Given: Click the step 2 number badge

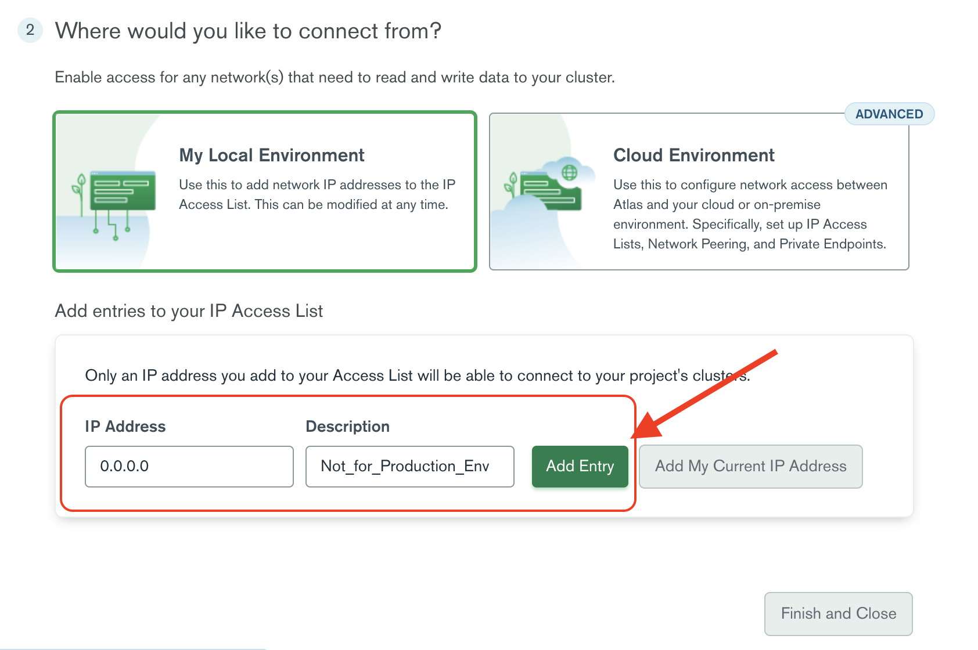Looking at the screenshot, I should pos(30,30).
